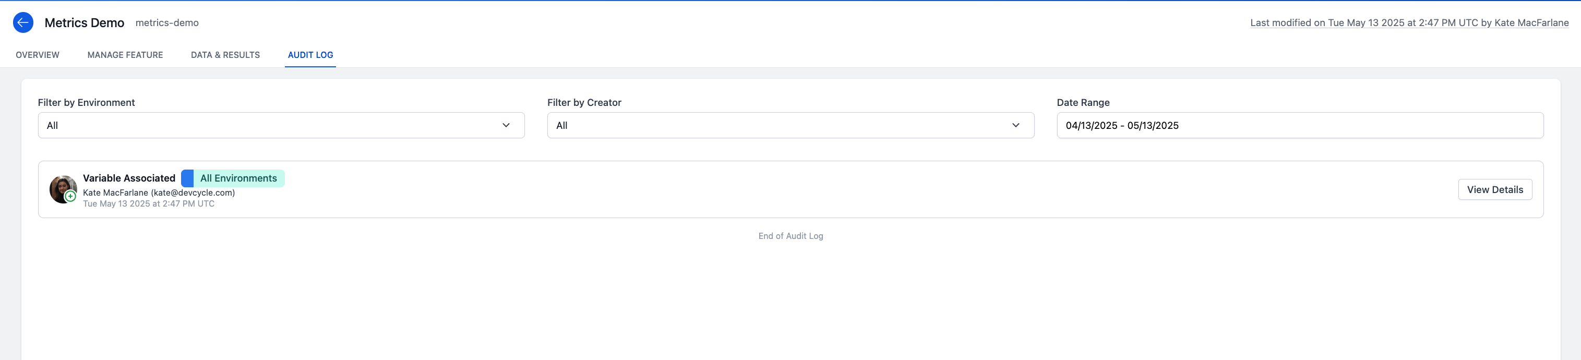Open the Filter by Creator dropdown
The image size is (1581, 360).
[790, 125]
